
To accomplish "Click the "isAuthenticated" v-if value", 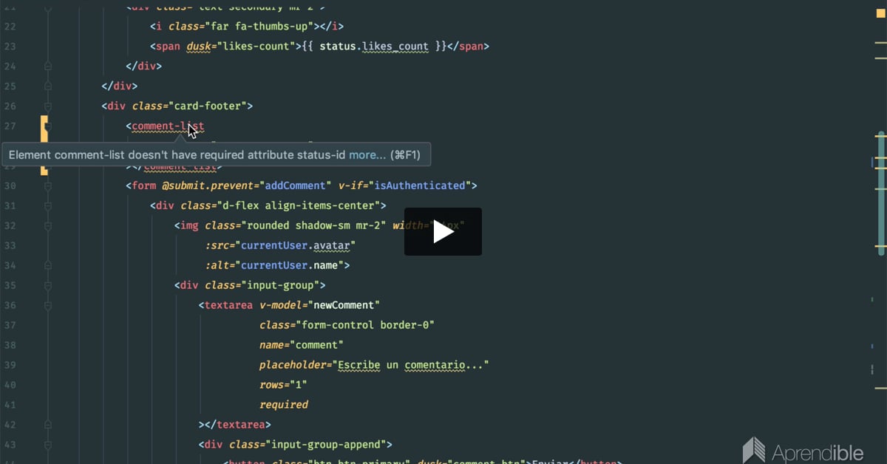I will pyautogui.click(x=419, y=185).
